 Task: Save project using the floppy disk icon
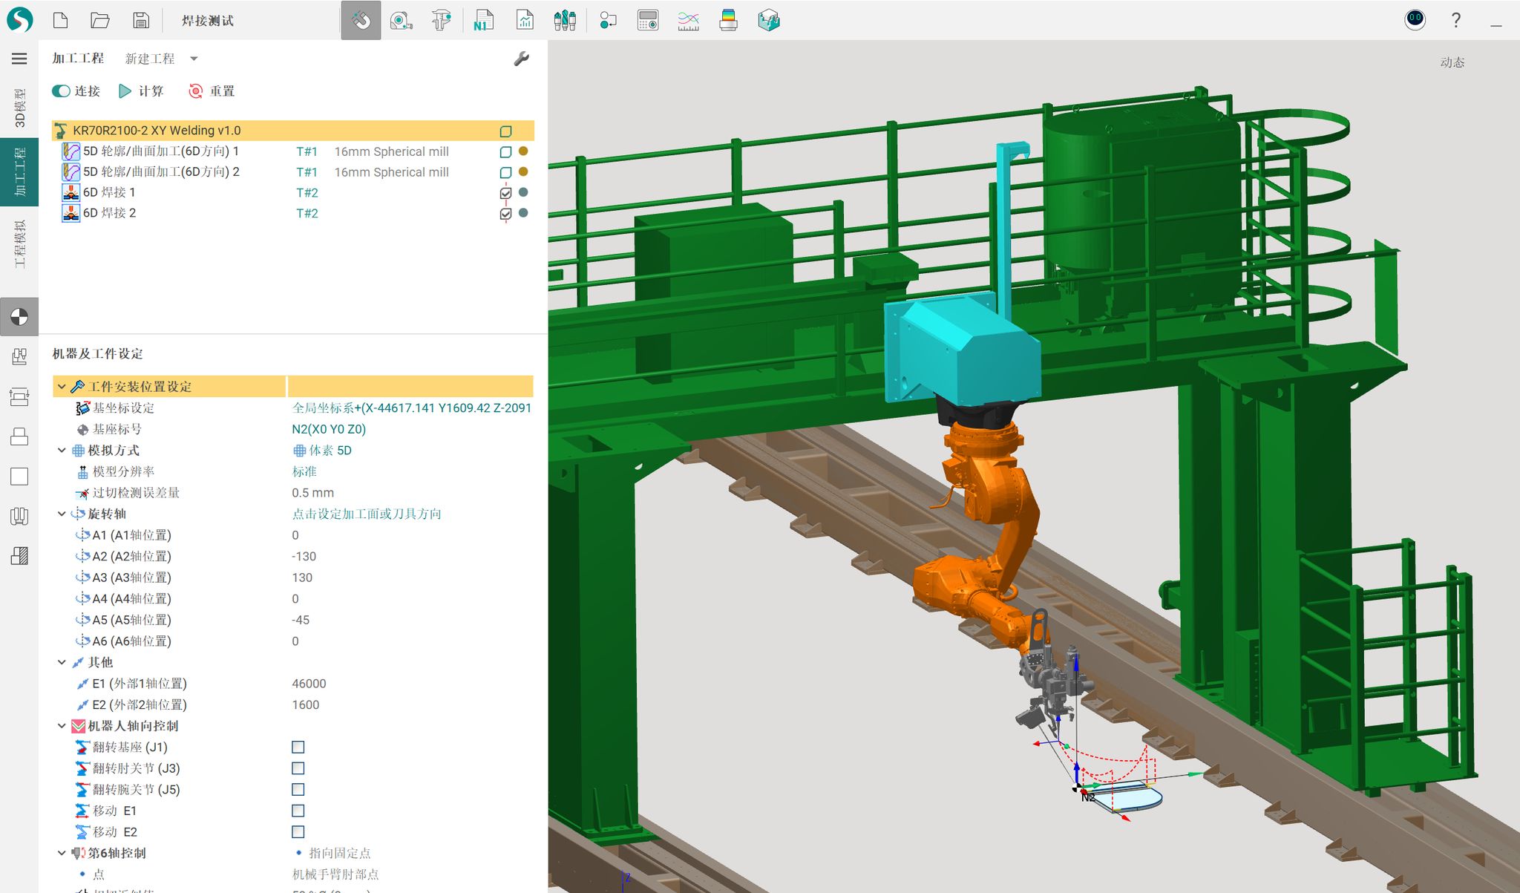coord(141,20)
